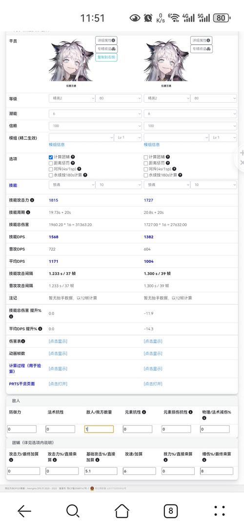Screen dimensions: 244x530
Task: Open left operator 潜能 dropdown
Action: tap(95, 114)
